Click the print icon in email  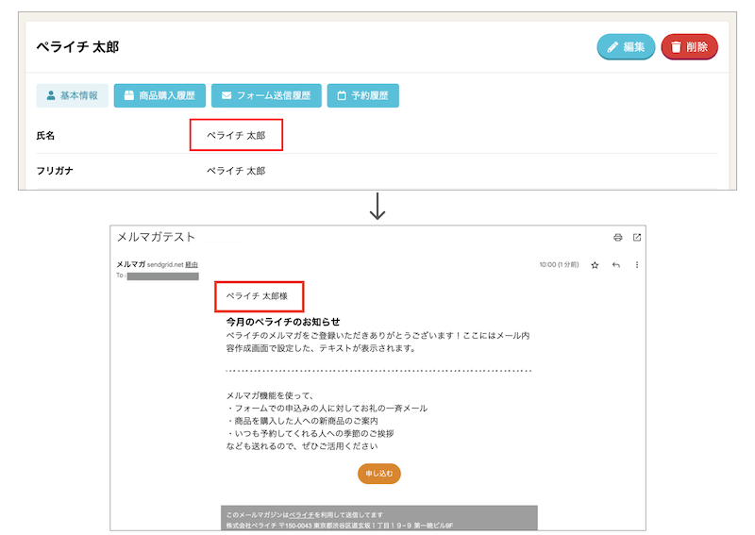[617, 237]
